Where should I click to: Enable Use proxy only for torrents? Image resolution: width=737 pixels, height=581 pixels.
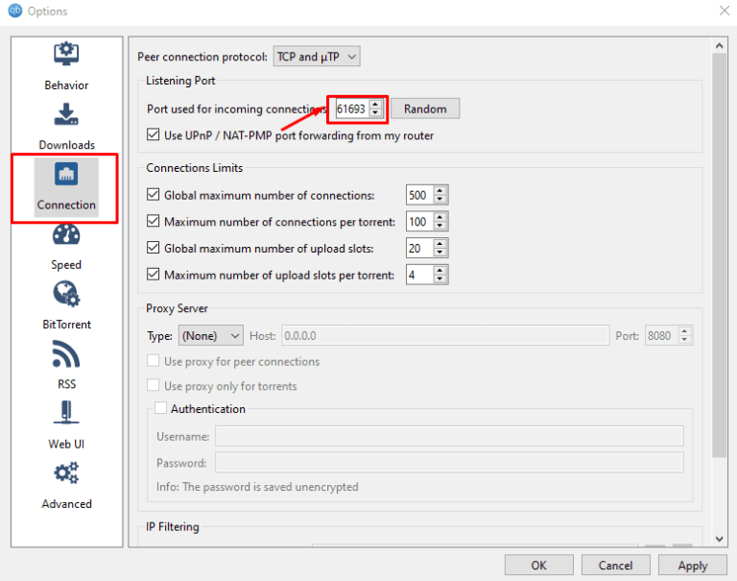tap(153, 385)
